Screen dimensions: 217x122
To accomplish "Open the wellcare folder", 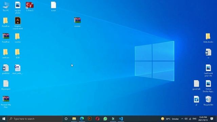I will (x=6, y=54).
